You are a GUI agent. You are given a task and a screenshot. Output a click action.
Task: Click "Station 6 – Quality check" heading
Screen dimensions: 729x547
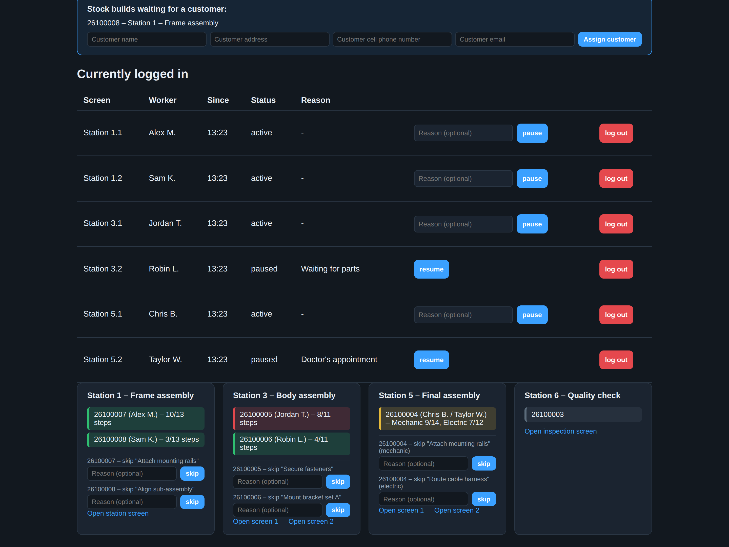pyautogui.click(x=573, y=395)
